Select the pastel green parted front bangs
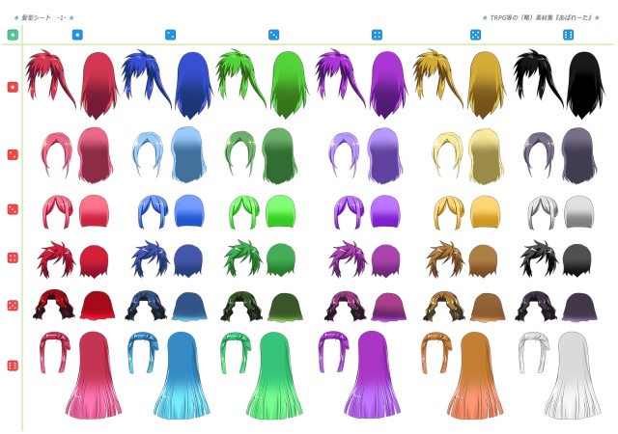This screenshot has height=434, width=618. [x=241, y=154]
